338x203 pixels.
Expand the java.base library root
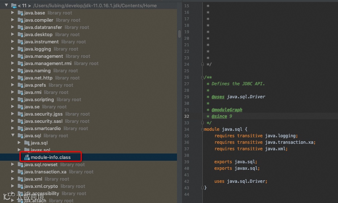[13, 13]
